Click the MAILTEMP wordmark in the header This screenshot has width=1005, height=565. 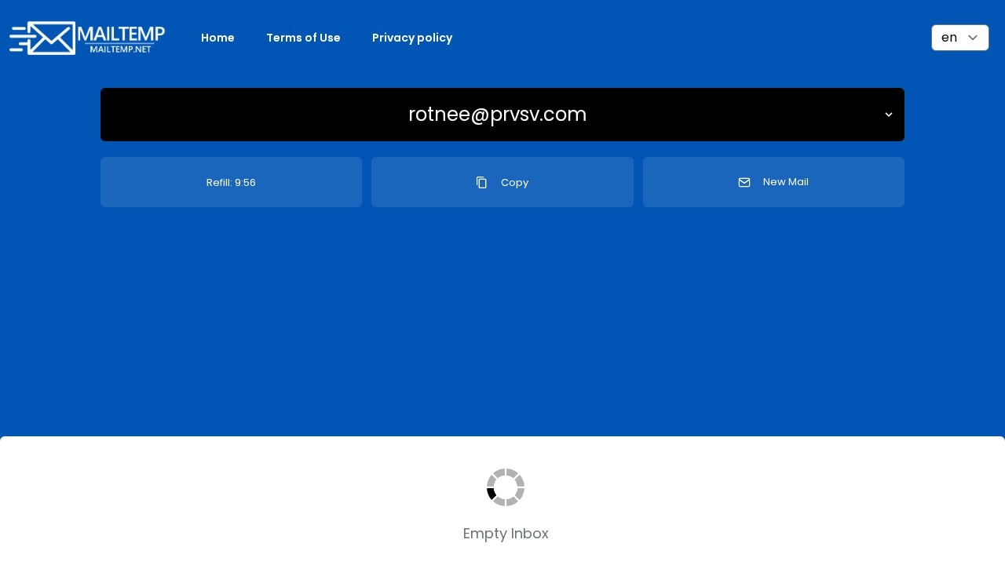pos(122,34)
